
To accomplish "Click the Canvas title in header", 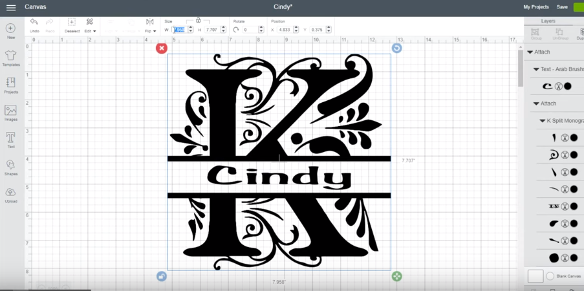I will pyautogui.click(x=36, y=7).
